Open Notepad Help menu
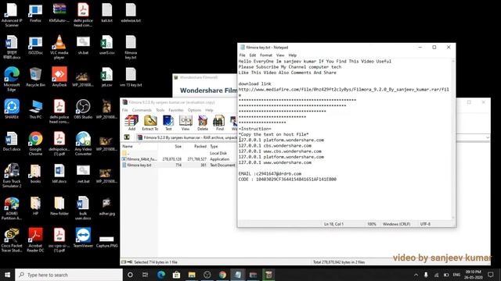The width and height of the screenshot is (501, 281). 292,55
